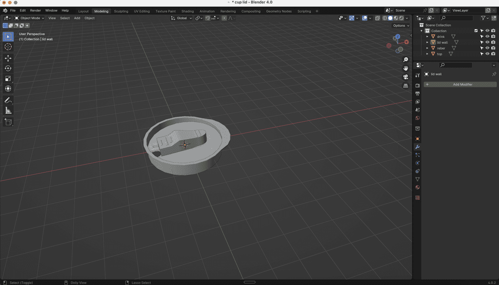Image resolution: width=499 pixels, height=285 pixels.
Task: Uncheck the Collection exclude checkbox
Action: click(x=476, y=31)
